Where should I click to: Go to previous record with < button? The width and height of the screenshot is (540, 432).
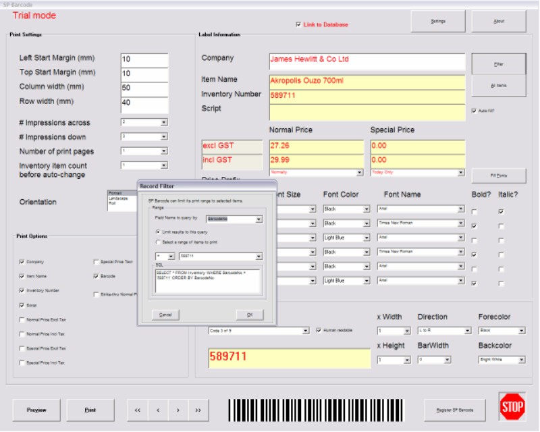(158, 410)
